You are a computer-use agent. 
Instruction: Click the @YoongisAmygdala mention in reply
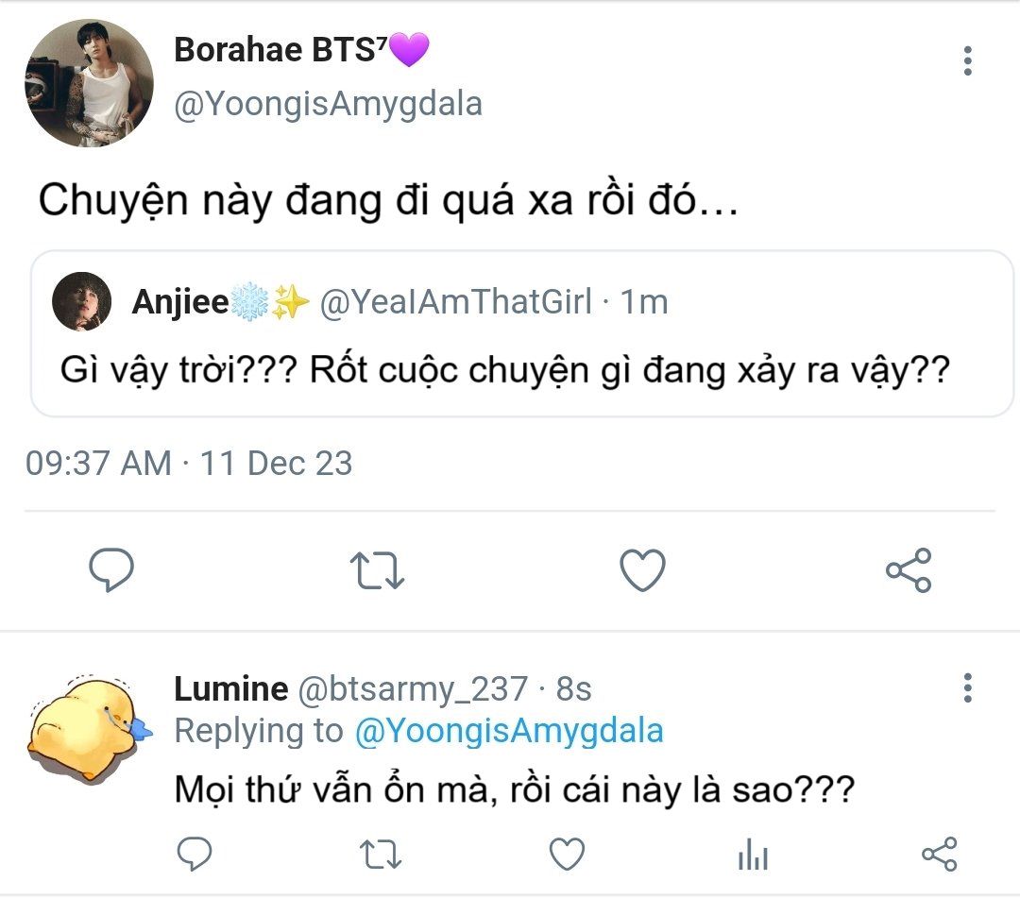[x=509, y=730]
